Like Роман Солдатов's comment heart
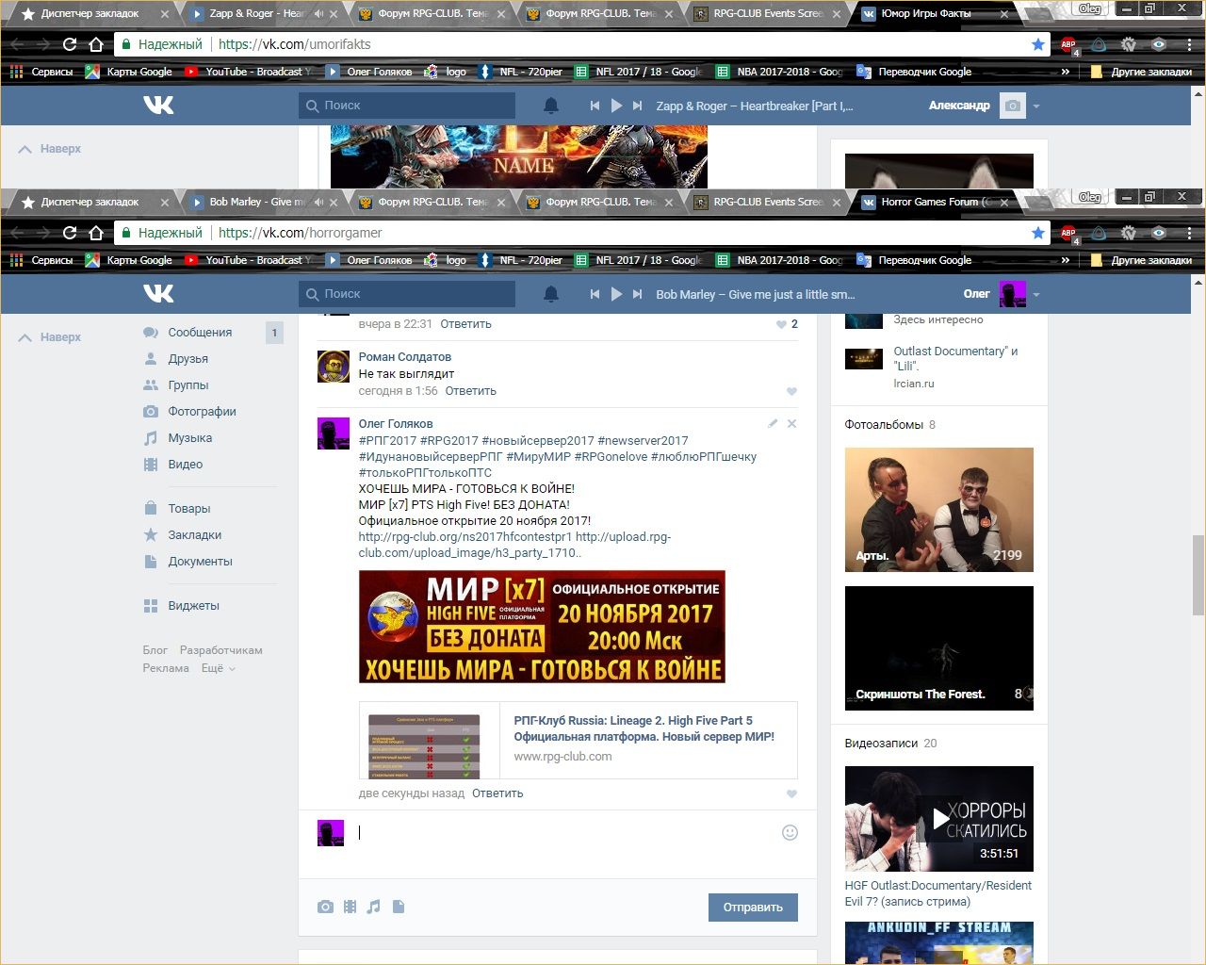This screenshot has width=1206, height=965. [791, 391]
